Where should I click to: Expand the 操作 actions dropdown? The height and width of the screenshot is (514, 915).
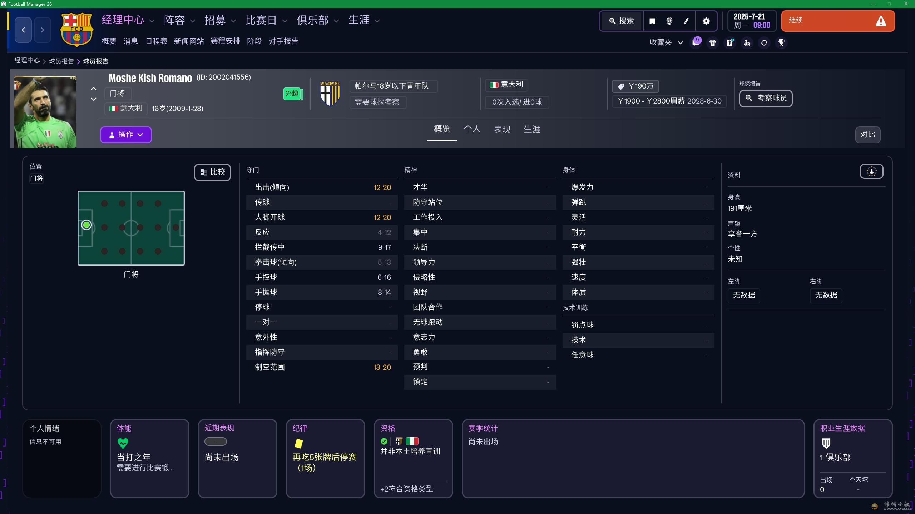(x=126, y=135)
